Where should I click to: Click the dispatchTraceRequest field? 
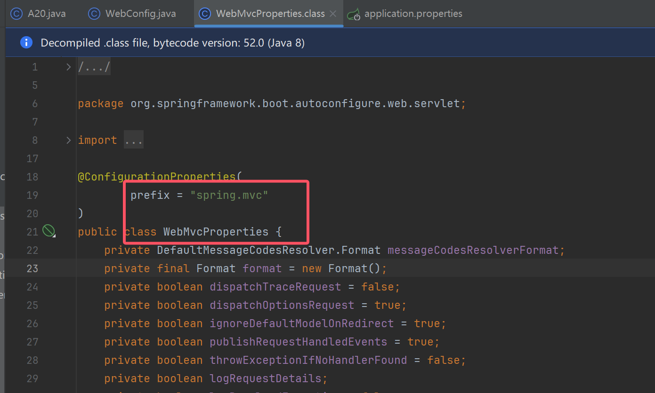[x=275, y=287]
